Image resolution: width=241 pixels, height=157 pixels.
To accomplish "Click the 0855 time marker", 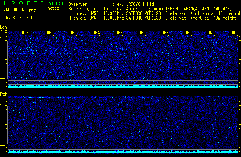I will [x=118, y=33].
